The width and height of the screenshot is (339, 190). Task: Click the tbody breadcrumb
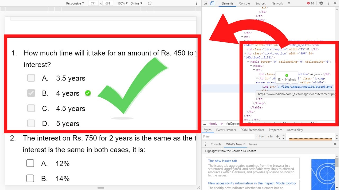tap(213, 124)
